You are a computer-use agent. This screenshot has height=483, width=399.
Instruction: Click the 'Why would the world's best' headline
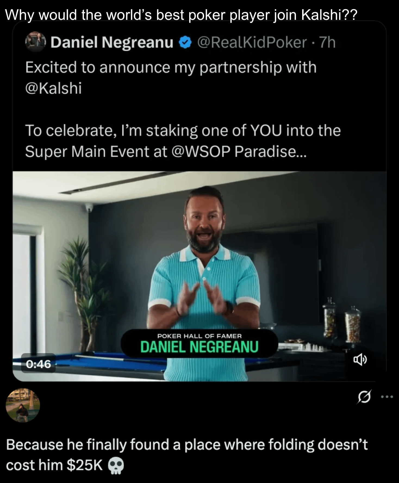[181, 15]
